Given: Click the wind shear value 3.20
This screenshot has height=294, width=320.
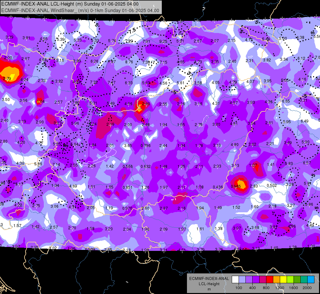Looking at the screenshot, I should tap(109, 229).
